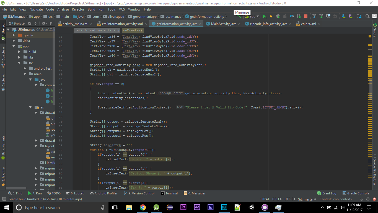Open the Android Profiler gauge toolbar icon

point(292,16)
